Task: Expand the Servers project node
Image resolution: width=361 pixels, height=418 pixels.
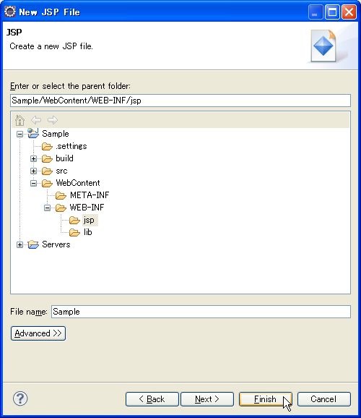Action: pos(19,244)
